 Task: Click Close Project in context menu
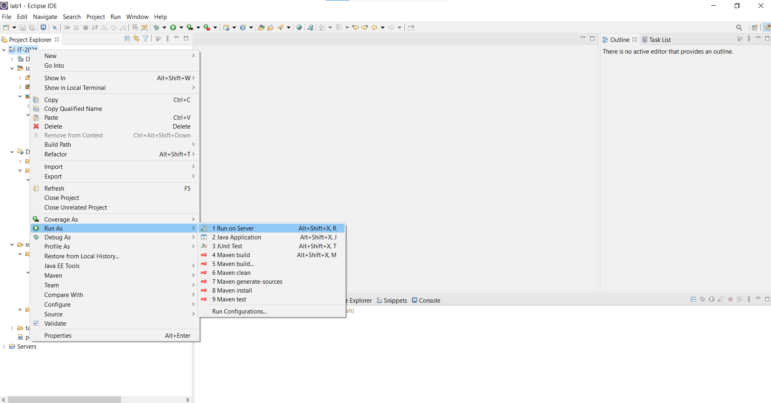point(115,198)
